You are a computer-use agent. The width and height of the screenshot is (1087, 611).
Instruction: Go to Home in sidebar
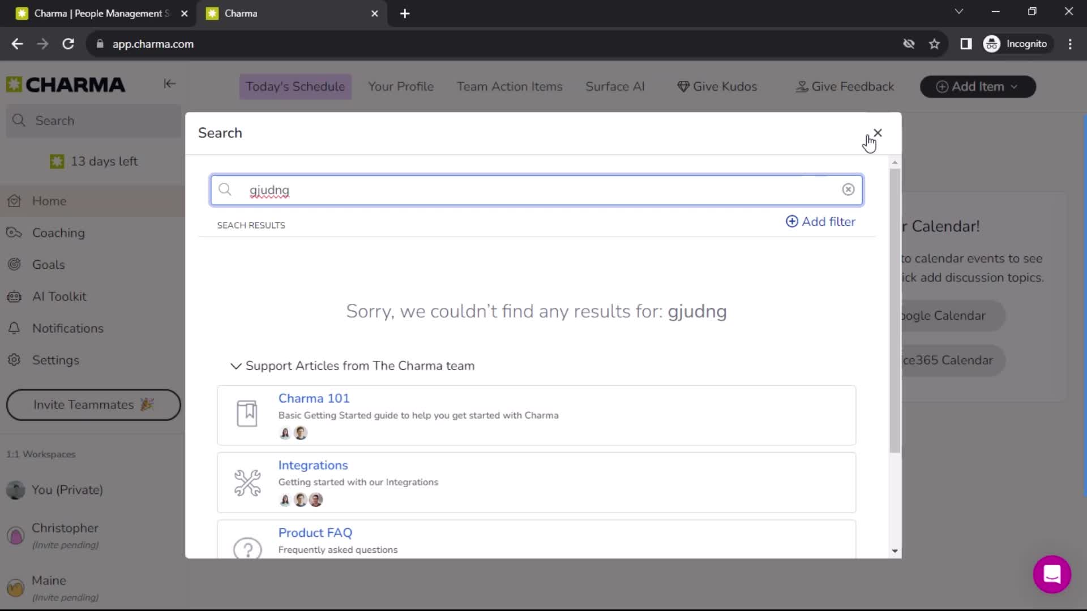tap(92, 201)
